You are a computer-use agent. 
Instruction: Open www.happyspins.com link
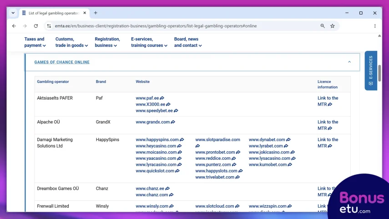[x=157, y=139]
